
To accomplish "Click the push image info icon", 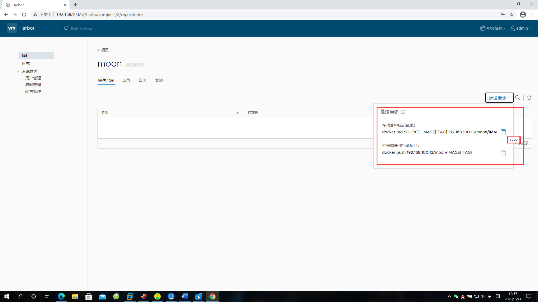I will (403, 112).
